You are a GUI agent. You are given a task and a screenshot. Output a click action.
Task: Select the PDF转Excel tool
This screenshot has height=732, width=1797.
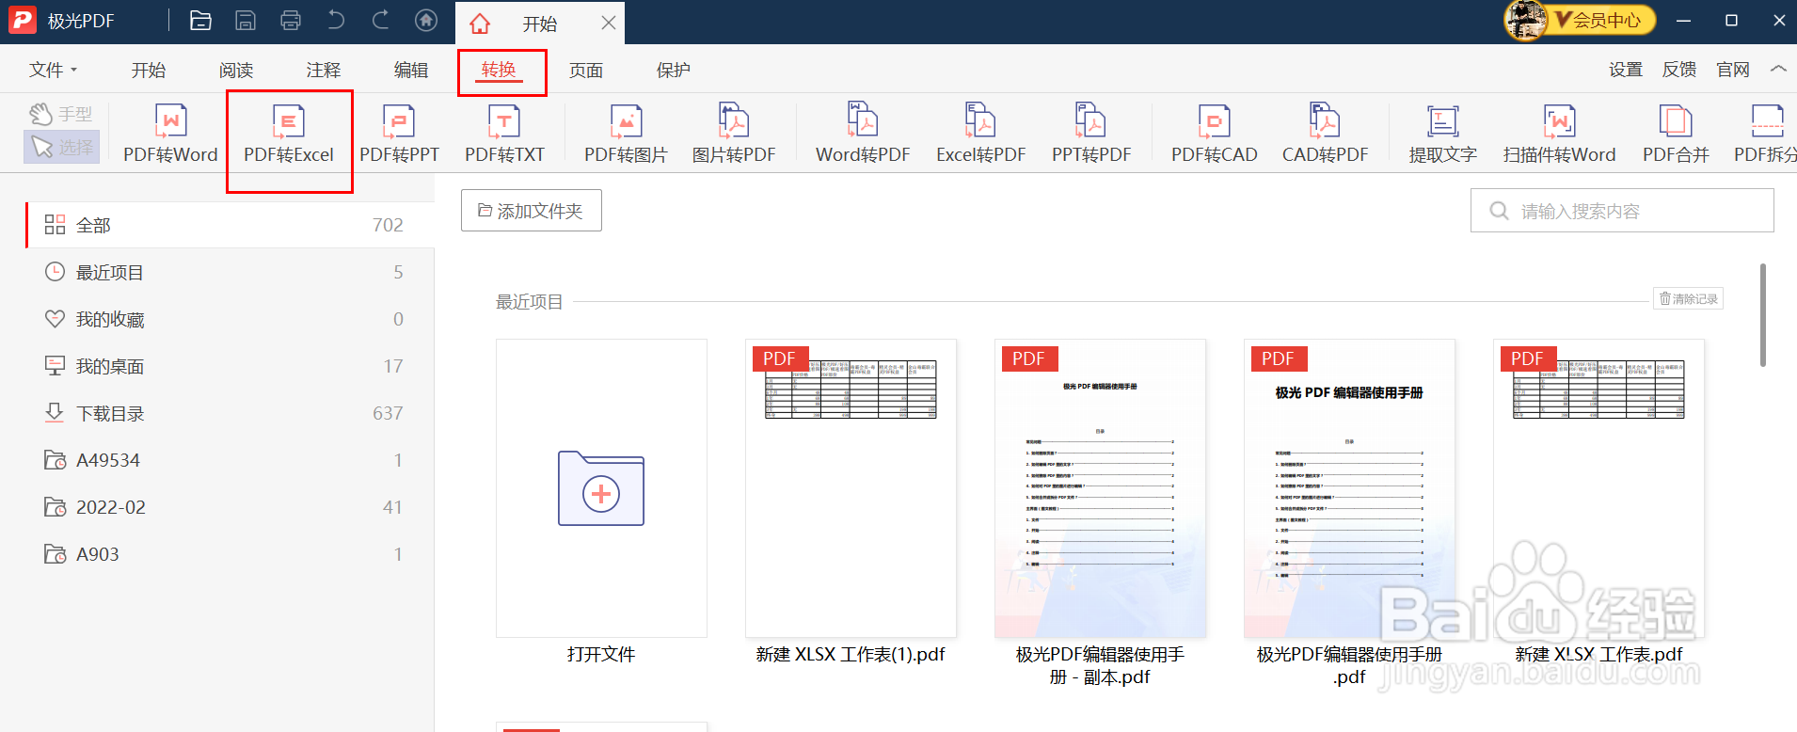(289, 134)
